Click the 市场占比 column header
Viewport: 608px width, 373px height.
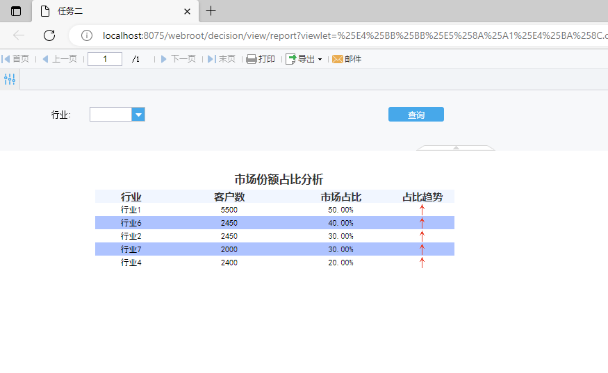[341, 197]
